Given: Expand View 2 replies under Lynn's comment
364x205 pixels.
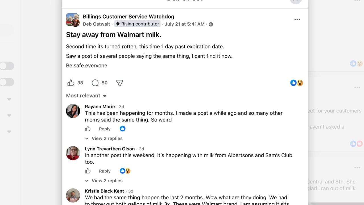Looking at the screenshot, I should 104,181.
